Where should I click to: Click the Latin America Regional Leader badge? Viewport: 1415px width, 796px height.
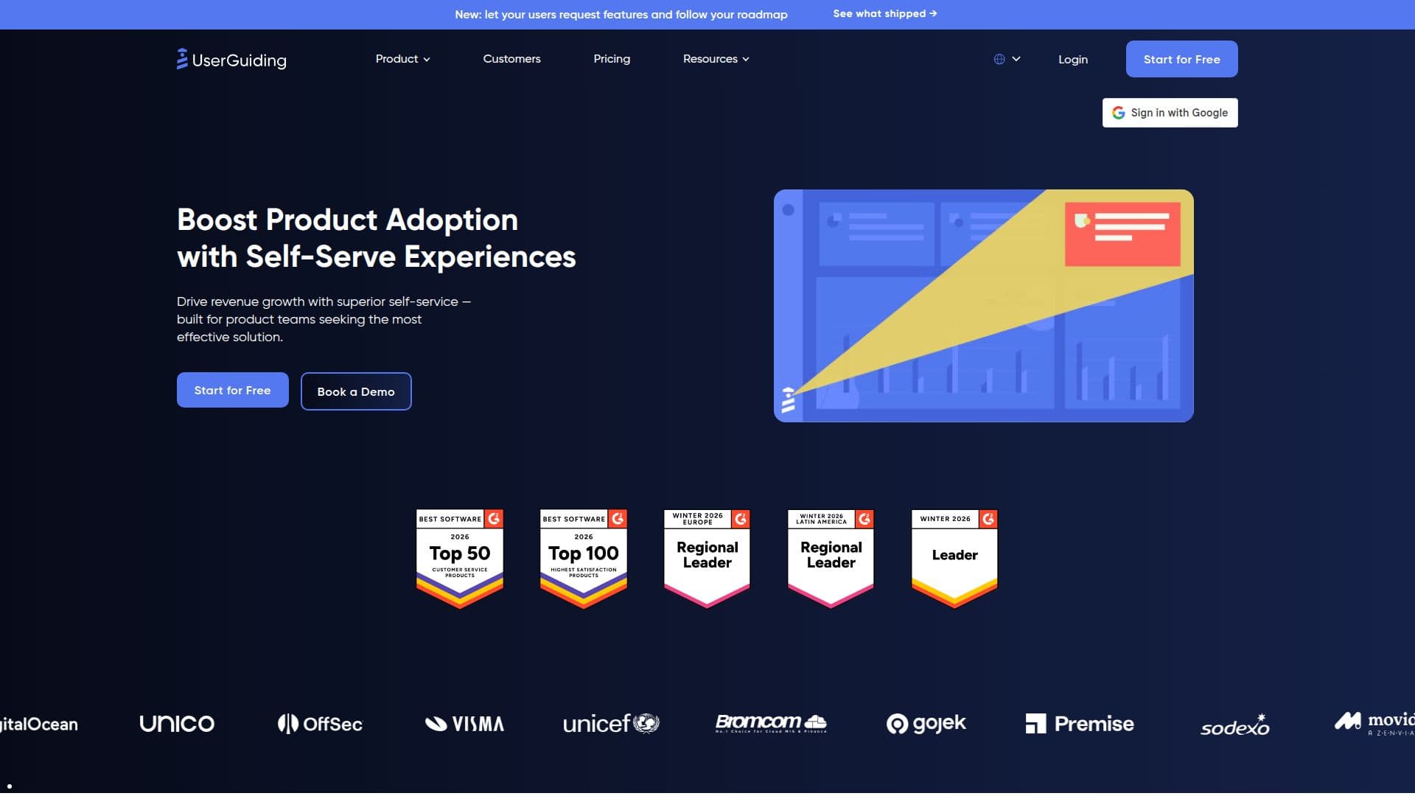coord(831,559)
